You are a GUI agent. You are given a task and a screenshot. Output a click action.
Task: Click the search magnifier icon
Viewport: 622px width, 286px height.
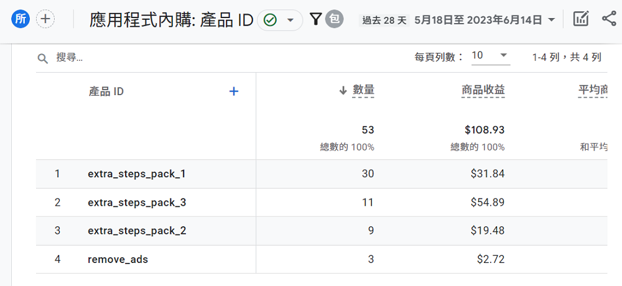point(42,58)
